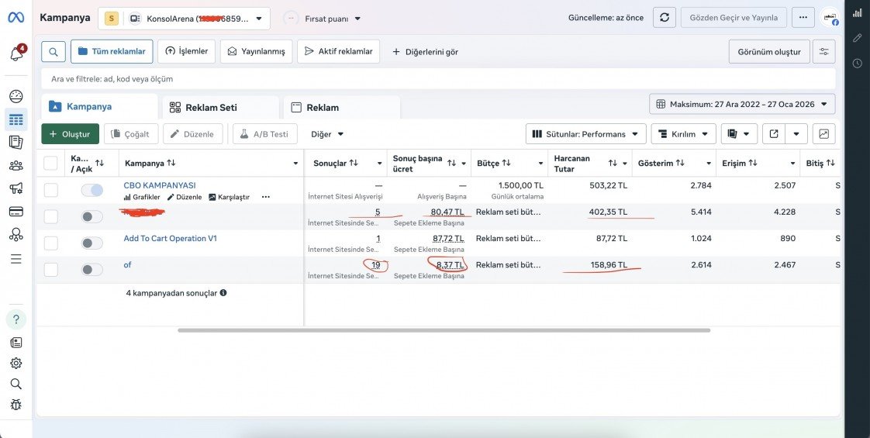
Task: Open the account overview gauge icon
Action: (x=16, y=96)
